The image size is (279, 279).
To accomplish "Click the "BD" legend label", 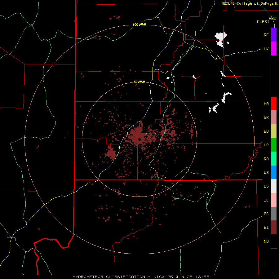I will (266, 131).
